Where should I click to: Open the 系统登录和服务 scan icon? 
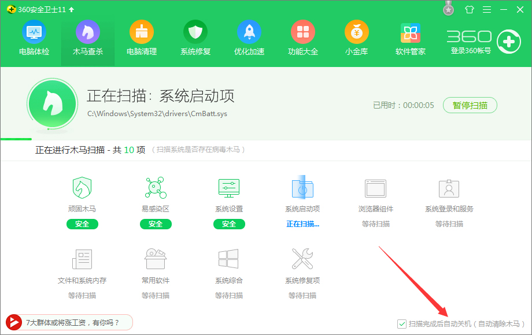(449, 188)
